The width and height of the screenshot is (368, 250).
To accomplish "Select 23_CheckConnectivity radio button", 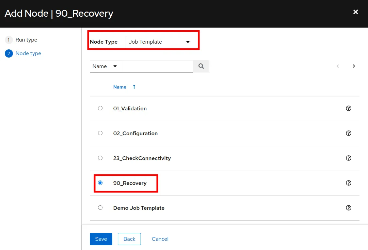I will coord(100,158).
